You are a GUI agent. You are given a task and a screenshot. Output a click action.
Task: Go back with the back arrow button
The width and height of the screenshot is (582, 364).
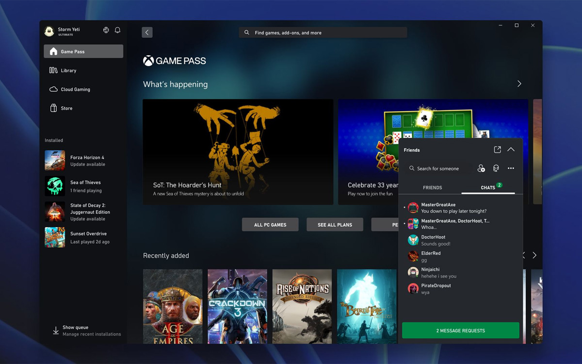tap(147, 33)
